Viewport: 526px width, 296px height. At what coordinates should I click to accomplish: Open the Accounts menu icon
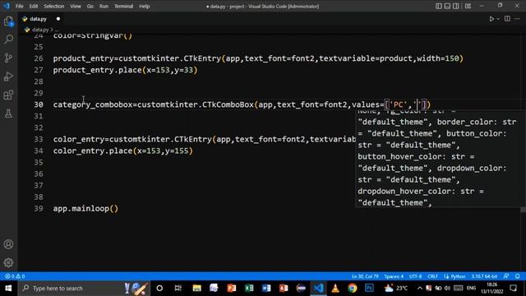click(9, 244)
